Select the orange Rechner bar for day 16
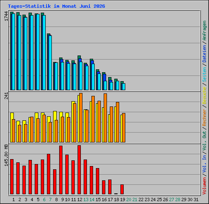The image size is (209, 204). pos(105,118)
